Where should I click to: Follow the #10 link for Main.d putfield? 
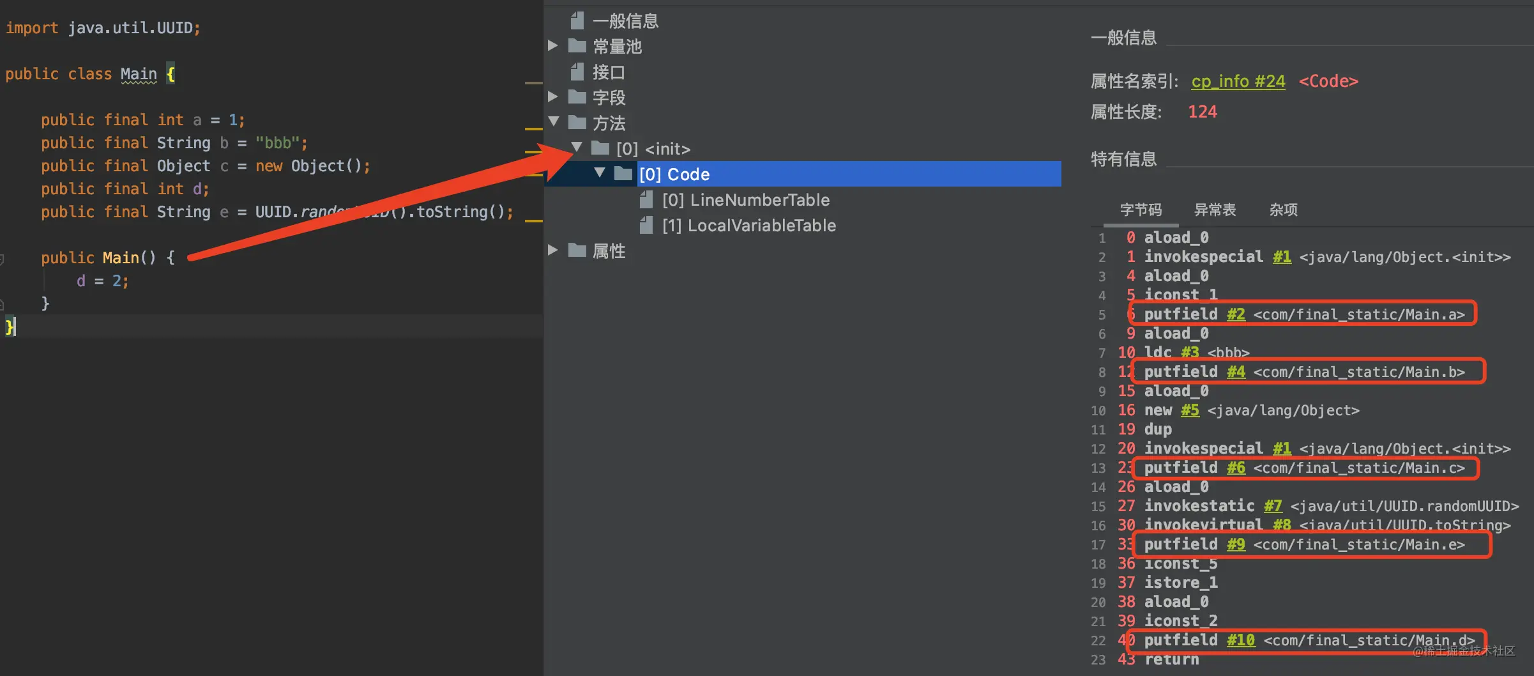coord(1241,640)
